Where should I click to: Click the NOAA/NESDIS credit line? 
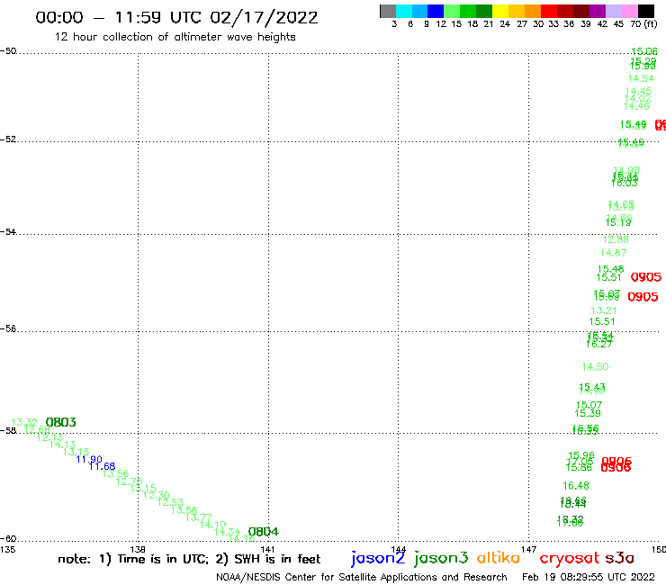point(362,577)
